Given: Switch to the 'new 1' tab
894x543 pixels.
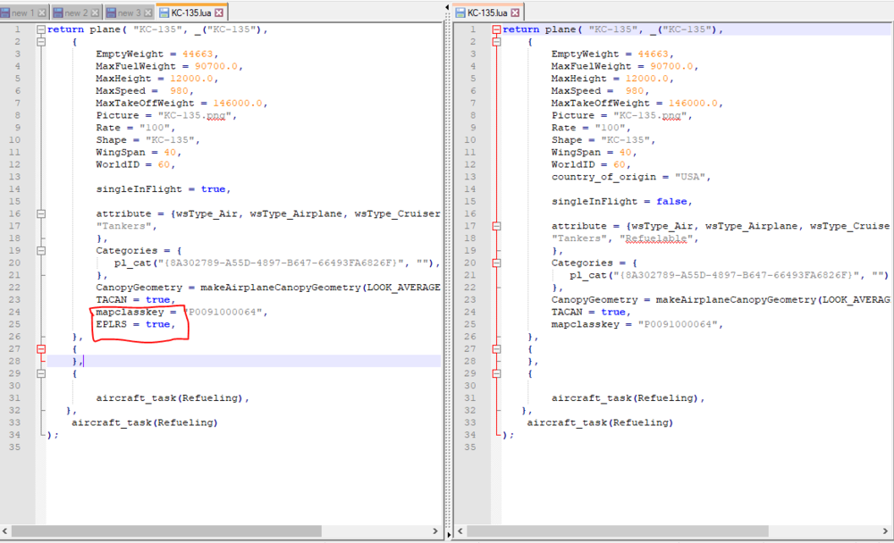Looking at the screenshot, I should tap(23, 13).
